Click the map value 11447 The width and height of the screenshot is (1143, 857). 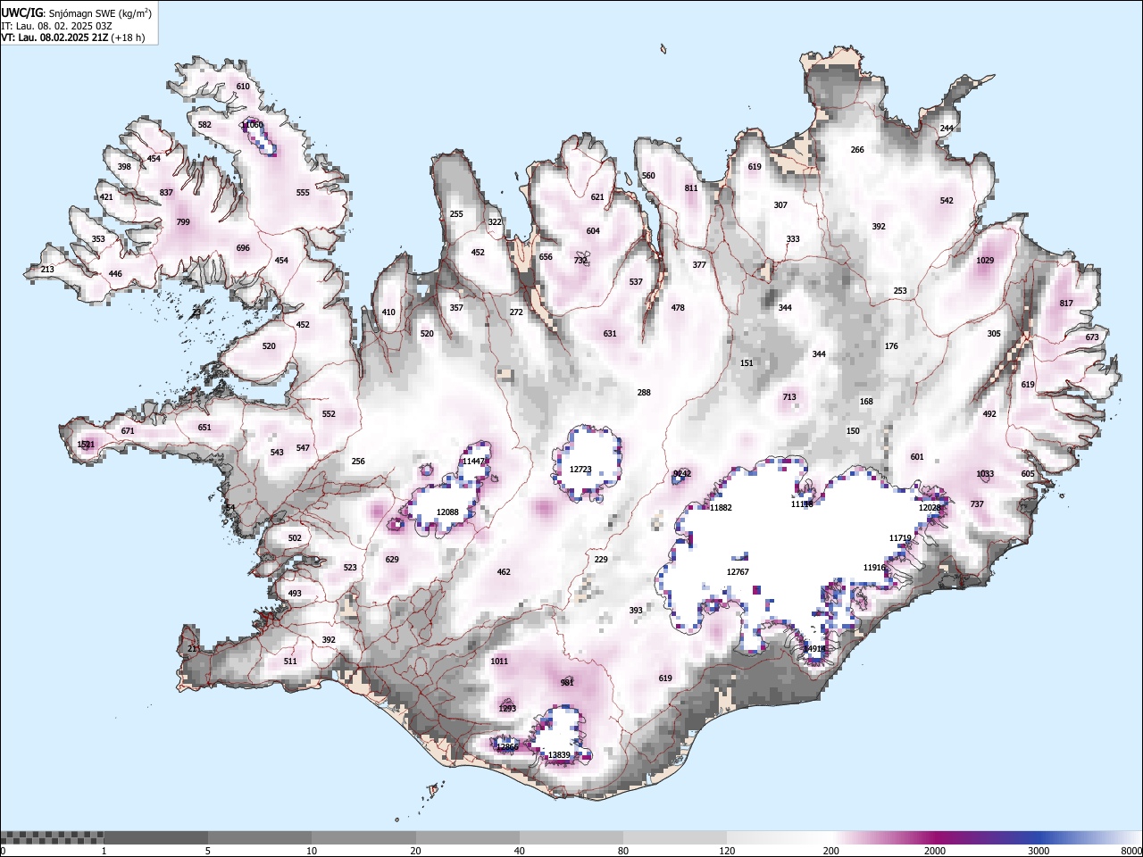[473, 462]
